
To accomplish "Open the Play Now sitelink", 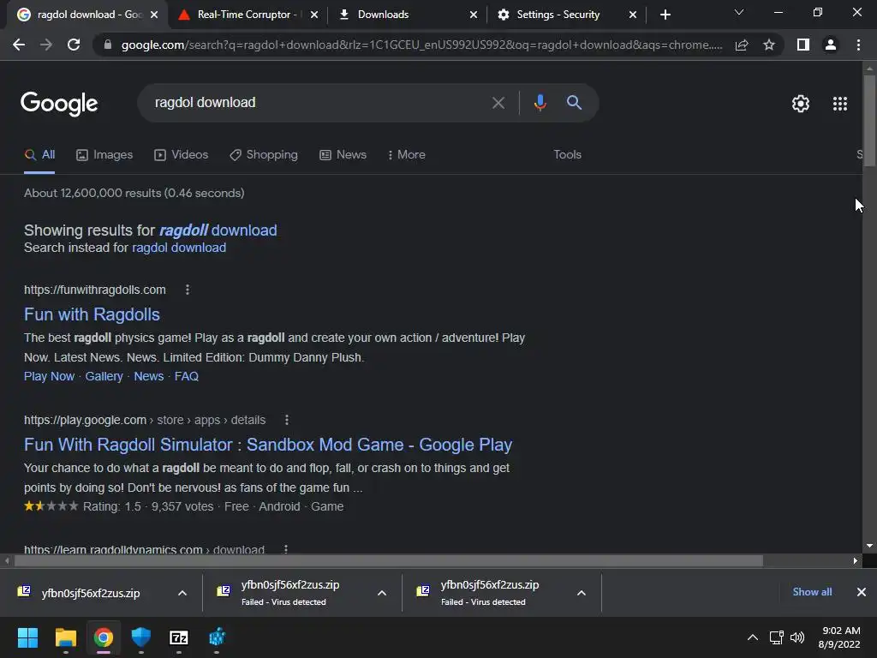I will (49, 377).
